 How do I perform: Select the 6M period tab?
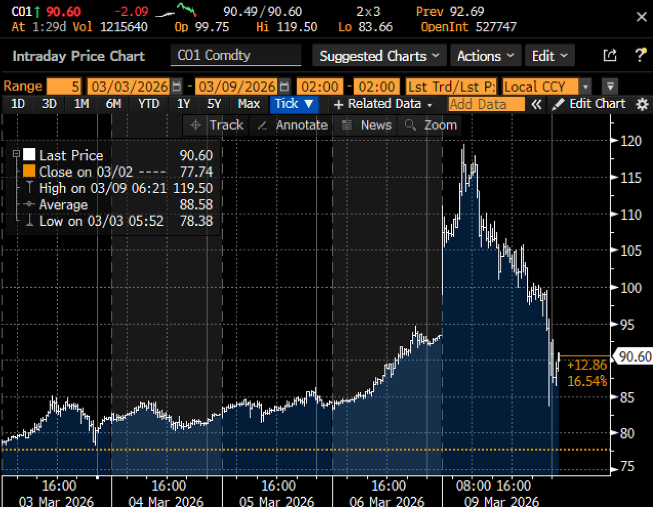tap(113, 104)
